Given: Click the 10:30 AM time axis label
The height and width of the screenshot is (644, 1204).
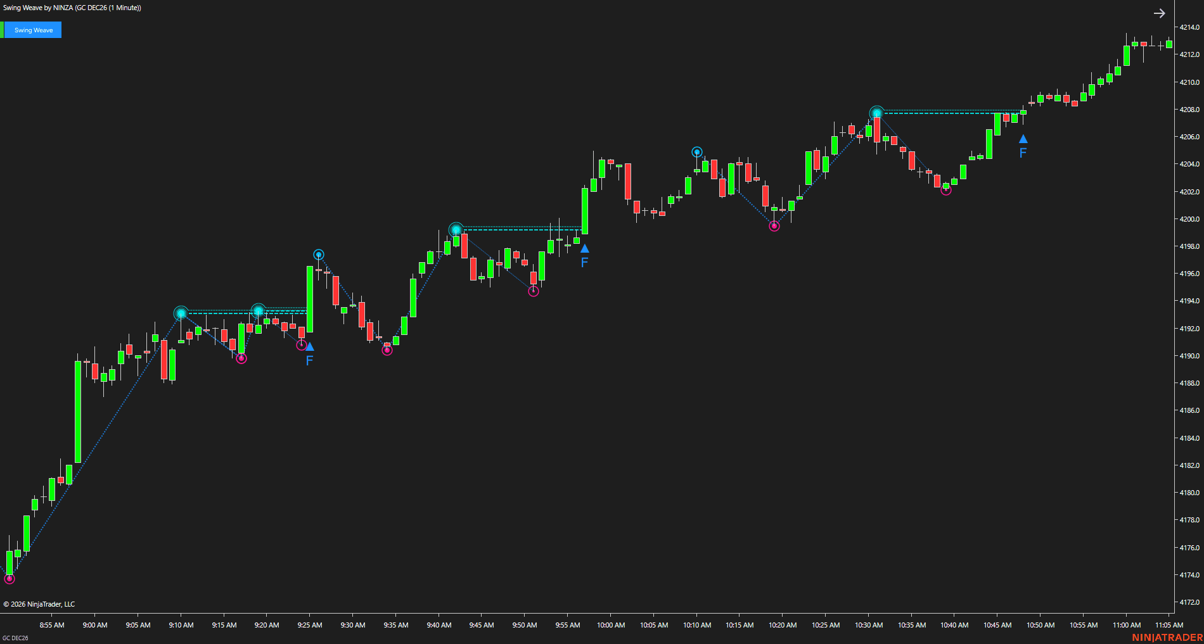Looking at the screenshot, I should 869,625.
